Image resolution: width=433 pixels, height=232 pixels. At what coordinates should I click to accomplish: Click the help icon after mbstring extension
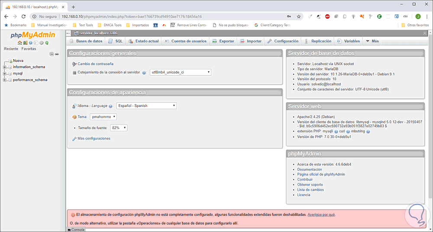coord(368,132)
